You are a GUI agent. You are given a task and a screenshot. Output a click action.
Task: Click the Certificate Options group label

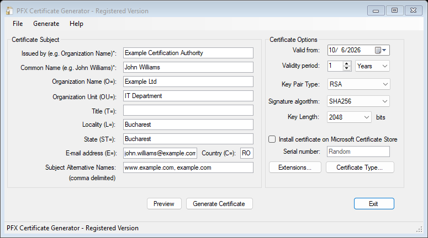pyautogui.click(x=293, y=40)
